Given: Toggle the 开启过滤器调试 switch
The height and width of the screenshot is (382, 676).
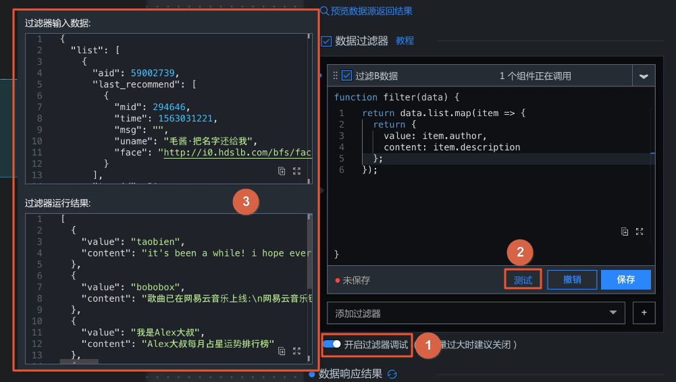Looking at the screenshot, I should tap(332, 344).
